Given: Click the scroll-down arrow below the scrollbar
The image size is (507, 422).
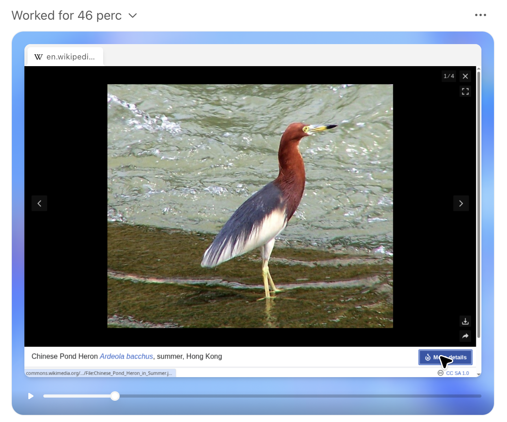Looking at the screenshot, I should click(479, 374).
